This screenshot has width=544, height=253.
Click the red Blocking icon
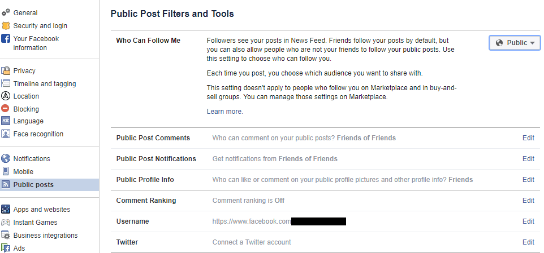(6, 109)
